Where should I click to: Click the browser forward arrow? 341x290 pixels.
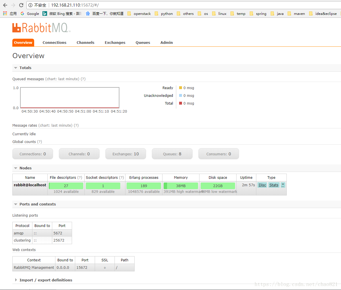click(x=13, y=5)
